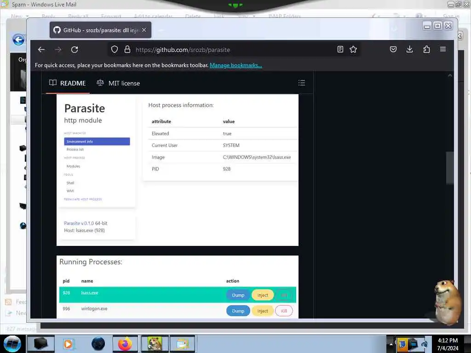Click the PID value 928
Image resolution: width=471 pixels, height=353 pixels.
[227, 169]
